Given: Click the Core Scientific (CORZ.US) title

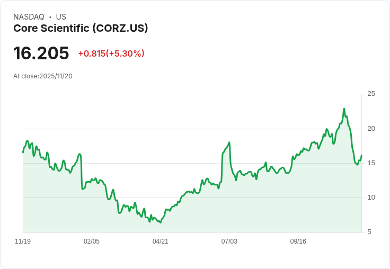Looking at the screenshot, I should point(81,28).
